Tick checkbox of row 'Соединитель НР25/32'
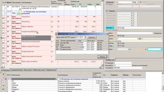Image resolution: width=164 pixels, height=92 pixels. (x=6, y=33)
